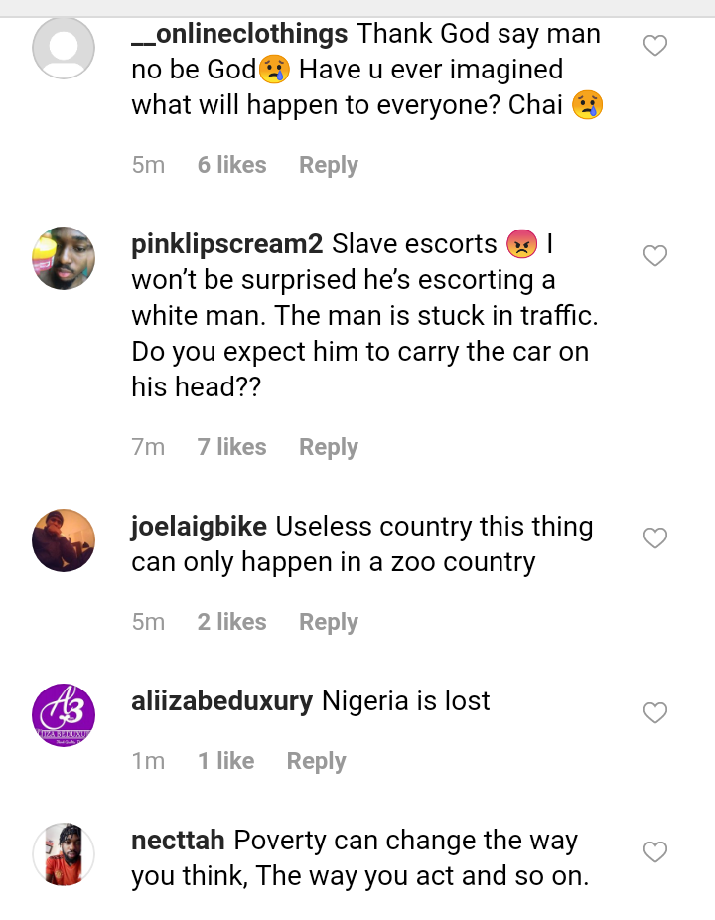Visit the necttah username profile
Image resolution: width=715 pixels, height=920 pixels.
pyautogui.click(x=179, y=841)
